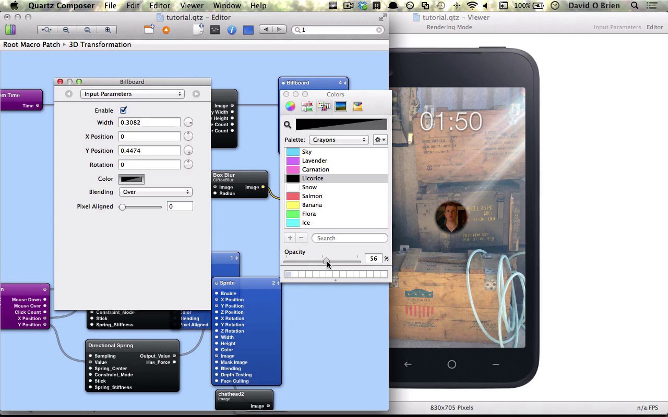The height and width of the screenshot is (417, 668).
Task: Open Notification Center list icon
Action: [x=652, y=6]
